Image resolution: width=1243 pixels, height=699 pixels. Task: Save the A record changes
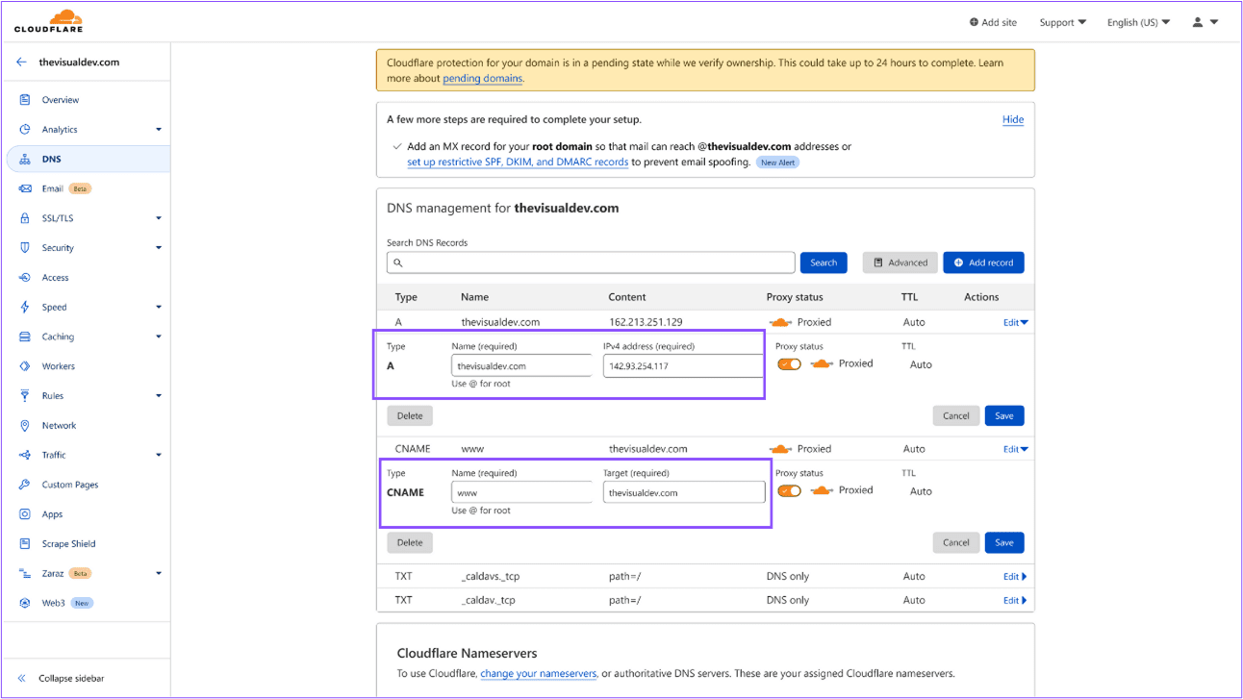pyautogui.click(x=1004, y=416)
